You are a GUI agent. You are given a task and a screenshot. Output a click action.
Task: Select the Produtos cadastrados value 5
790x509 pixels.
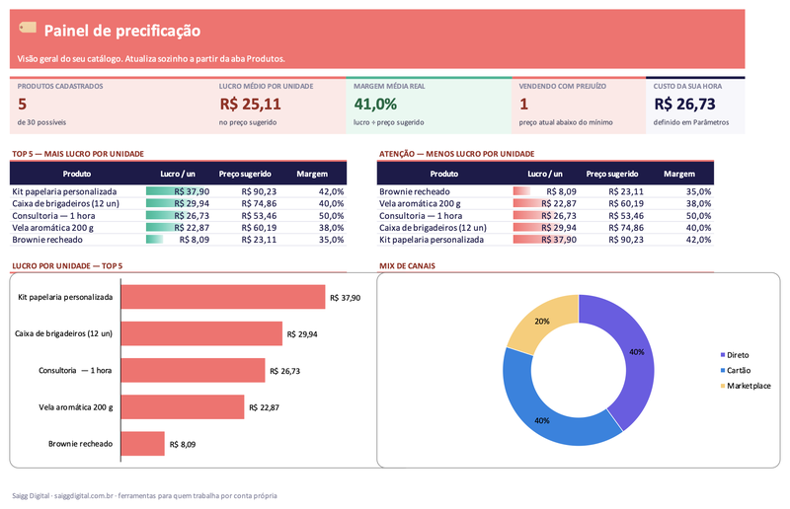point(22,105)
